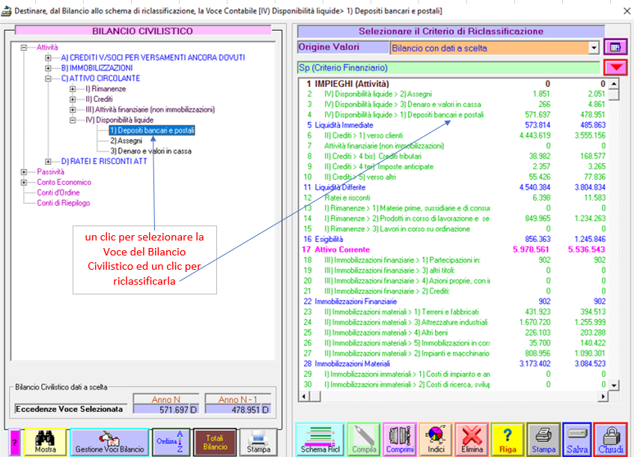Screen dimensions: 634x457
Task: Click the left panel Stampa printer button
Action: 258,442
